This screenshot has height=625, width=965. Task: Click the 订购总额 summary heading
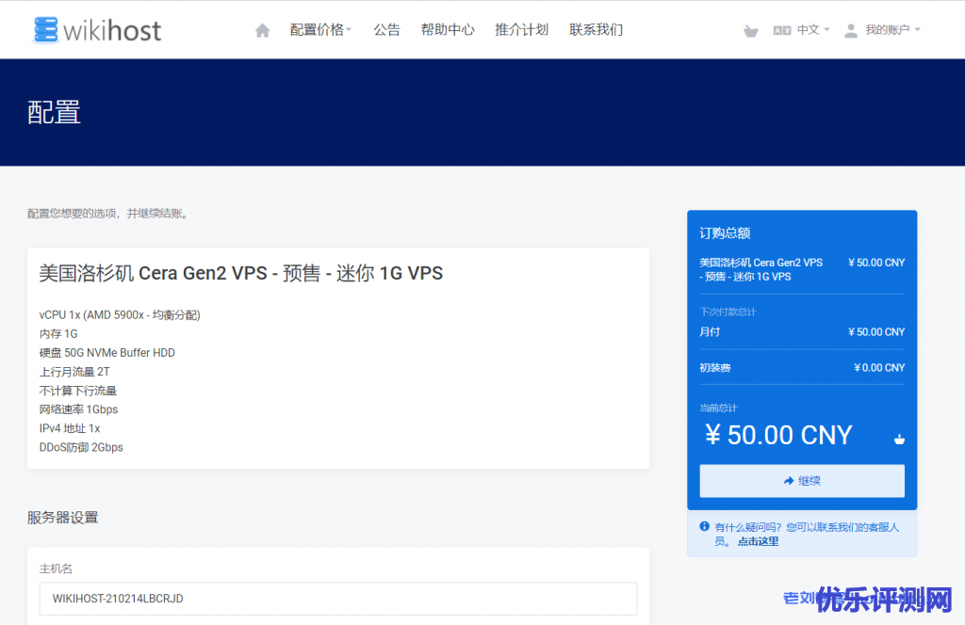click(x=725, y=232)
